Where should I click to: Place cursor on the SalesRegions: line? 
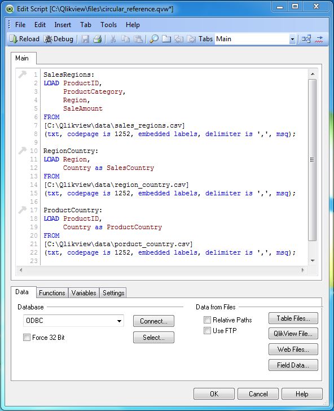(x=69, y=75)
